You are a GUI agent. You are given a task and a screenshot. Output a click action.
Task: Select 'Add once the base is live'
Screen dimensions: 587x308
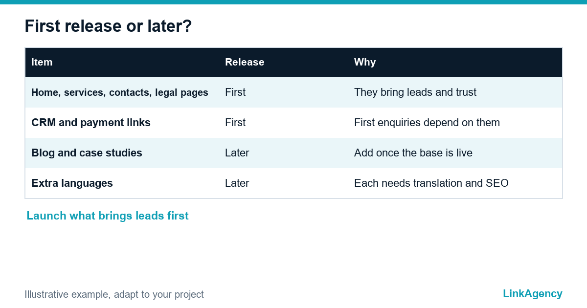(413, 153)
